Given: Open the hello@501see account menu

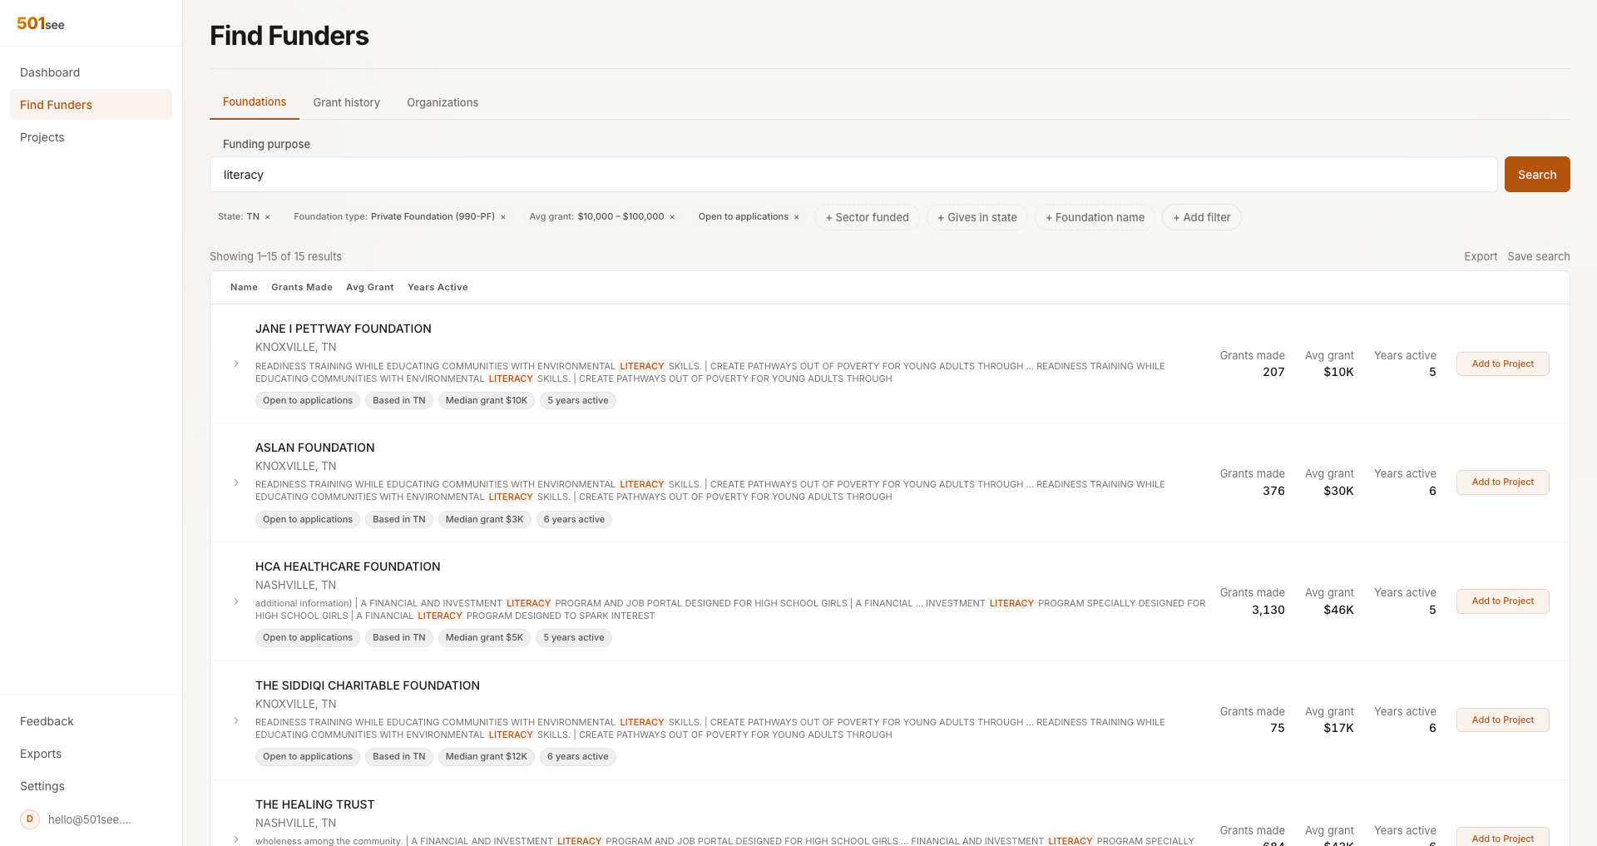Looking at the screenshot, I should point(90,819).
